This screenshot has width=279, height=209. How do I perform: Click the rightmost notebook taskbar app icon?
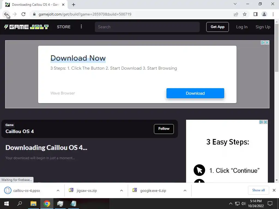(x=73, y=204)
